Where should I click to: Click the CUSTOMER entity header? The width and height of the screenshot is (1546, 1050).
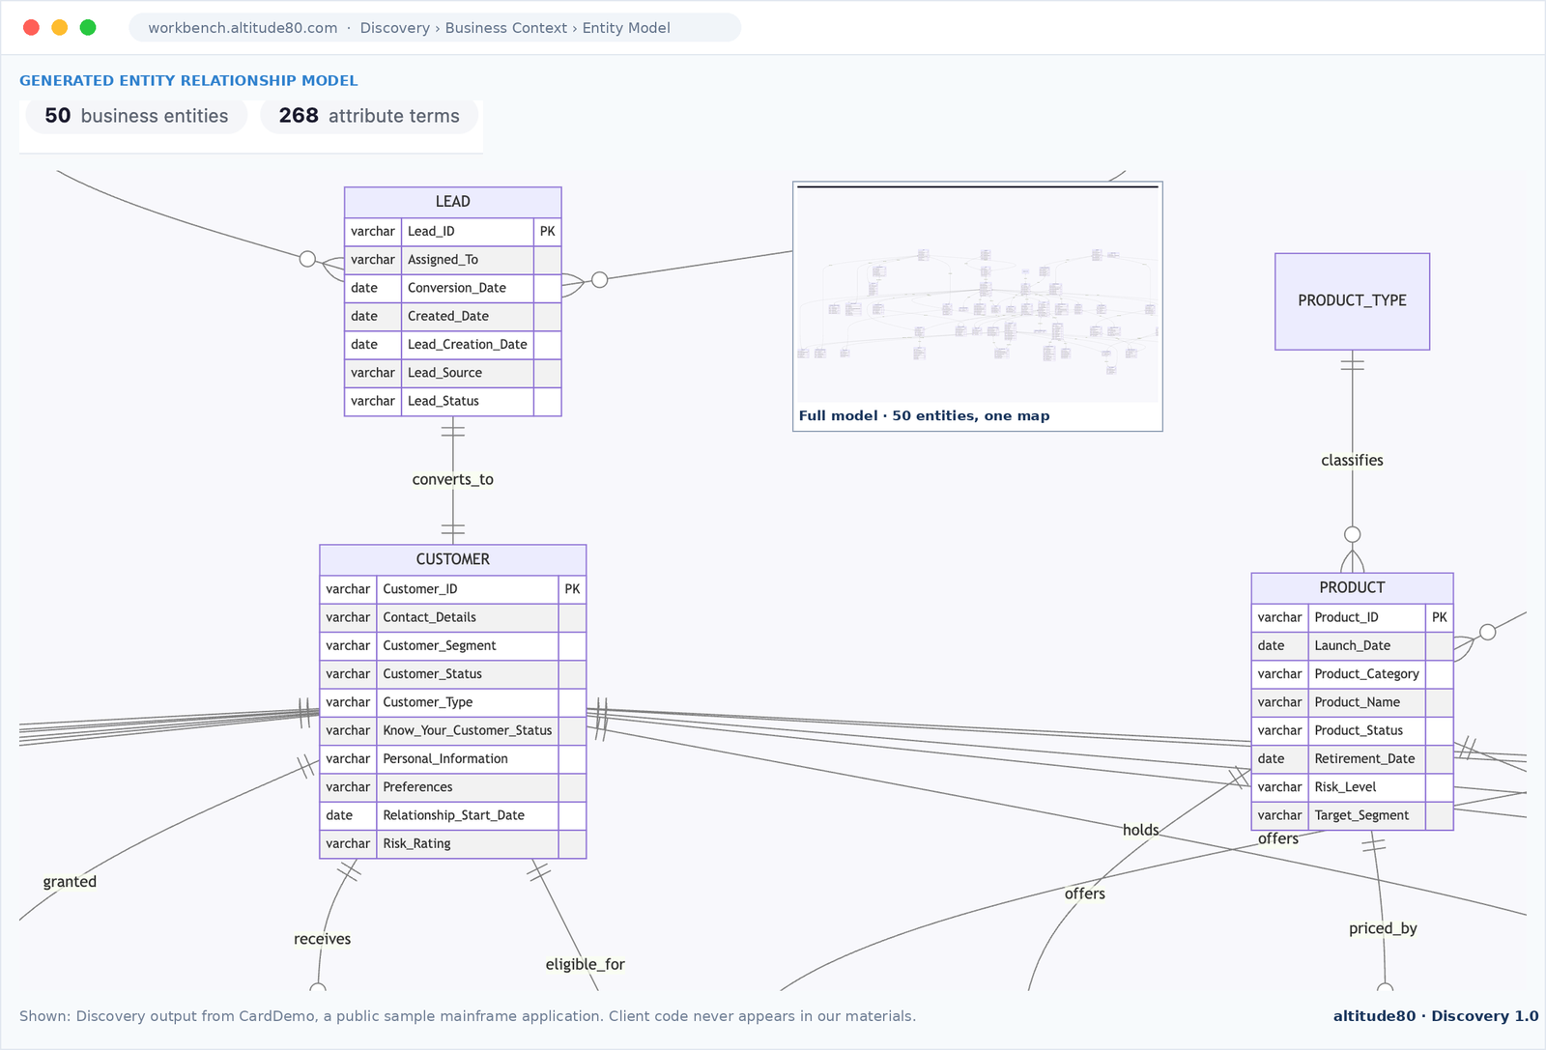click(452, 559)
